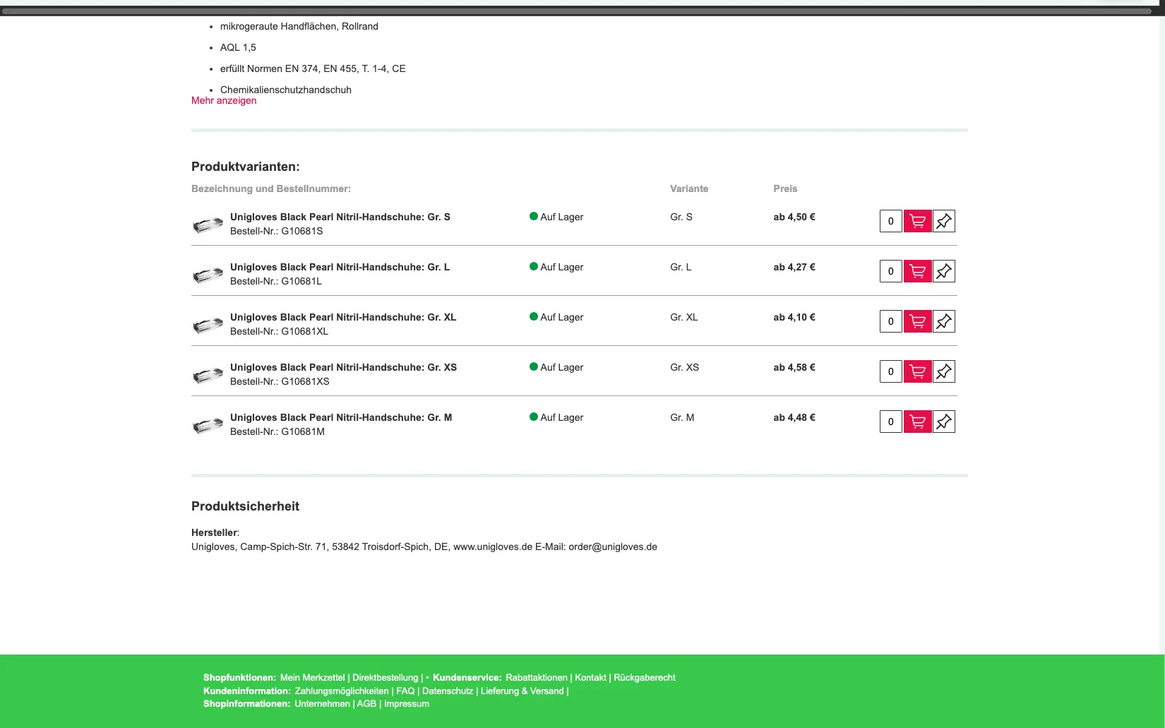Click price 'ab 4,58 €'
Screen dimensions: 1165x728
pyautogui.click(x=794, y=367)
